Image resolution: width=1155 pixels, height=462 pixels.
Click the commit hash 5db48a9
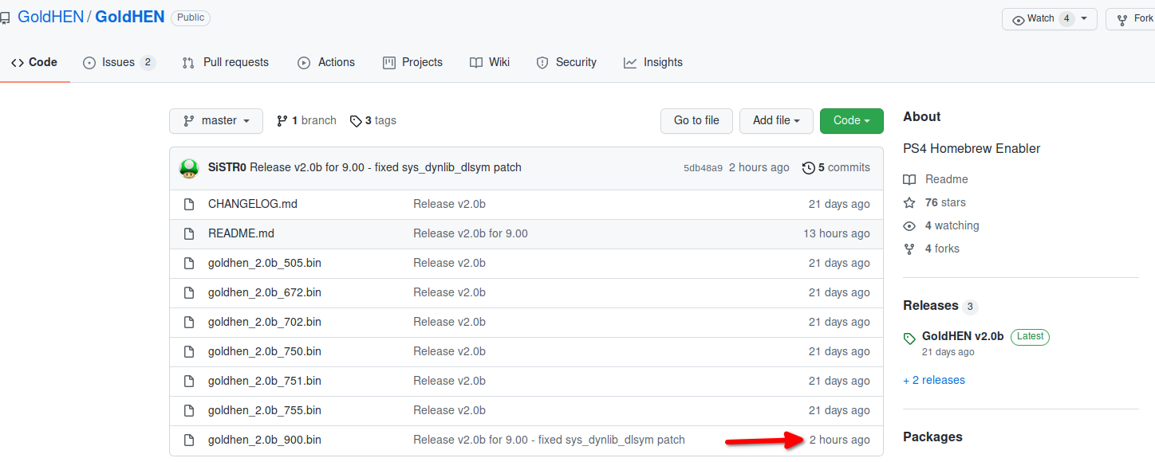point(703,168)
